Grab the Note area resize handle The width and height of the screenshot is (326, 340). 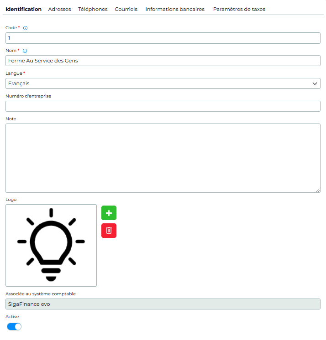tap(318, 190)
